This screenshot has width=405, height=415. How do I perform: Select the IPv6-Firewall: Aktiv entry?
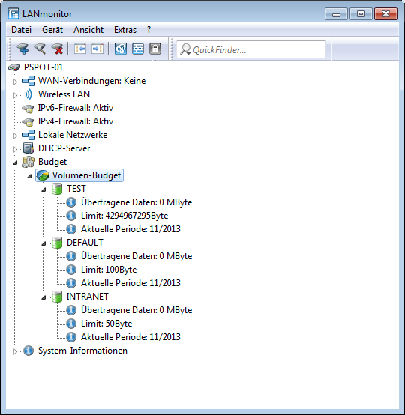(76, 108)
